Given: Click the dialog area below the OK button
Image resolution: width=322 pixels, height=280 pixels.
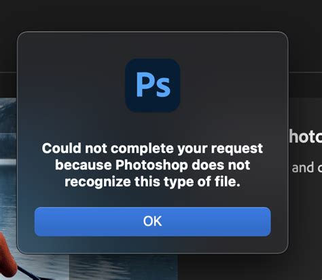Looking at the screenshot, I should point(152,245).
